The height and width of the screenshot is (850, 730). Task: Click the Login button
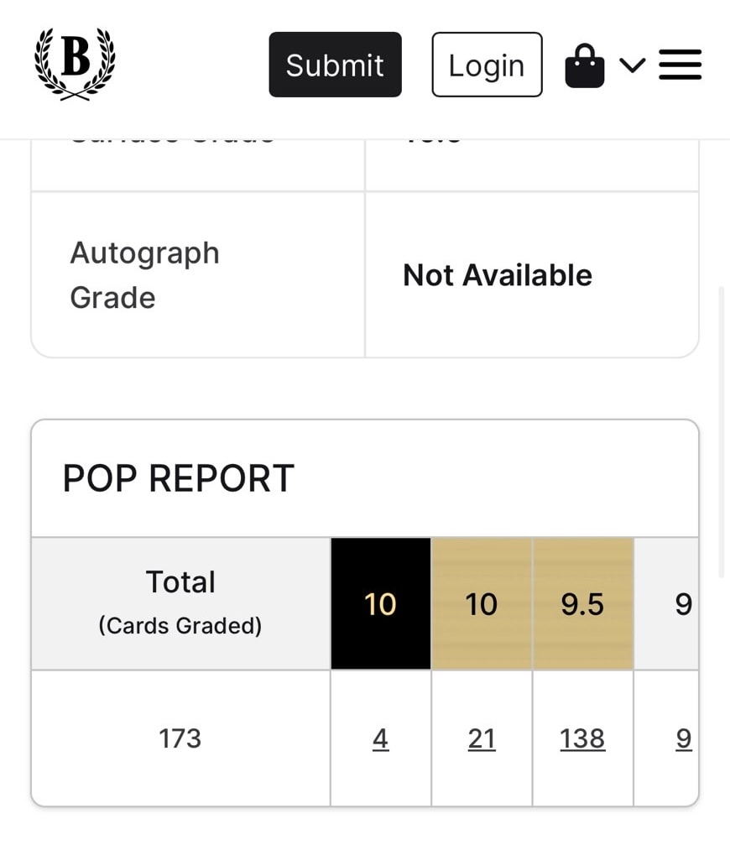click(487, 65)
